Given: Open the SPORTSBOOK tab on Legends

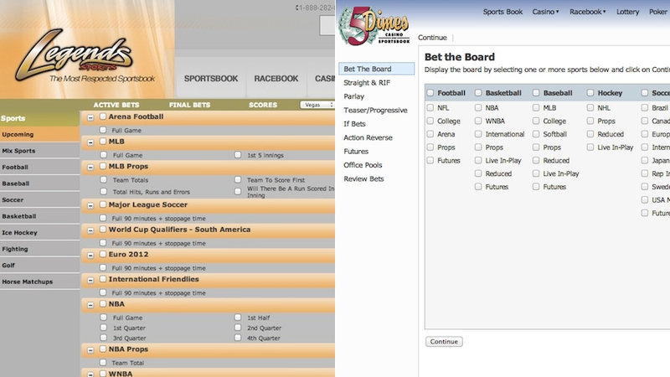Looking at the screenshot, I should click(x=211, y=79).
